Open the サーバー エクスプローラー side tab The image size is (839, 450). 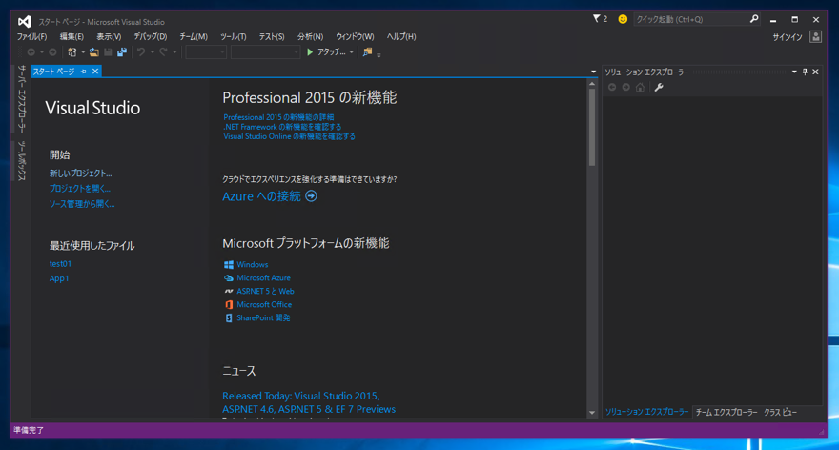pyautogui.click(x=21, y=98)
